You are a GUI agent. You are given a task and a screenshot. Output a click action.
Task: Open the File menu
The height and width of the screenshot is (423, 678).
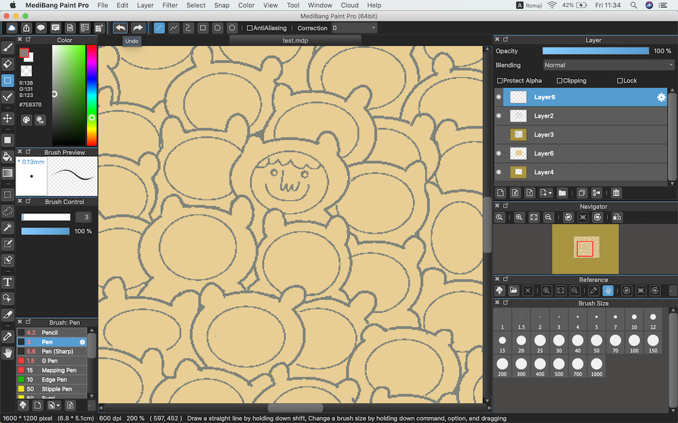[x=103, y=5]
